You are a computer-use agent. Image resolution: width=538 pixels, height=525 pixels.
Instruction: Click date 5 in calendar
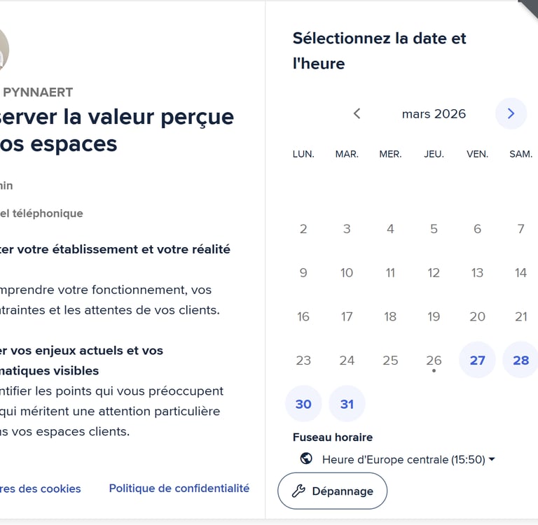[434, 229]
